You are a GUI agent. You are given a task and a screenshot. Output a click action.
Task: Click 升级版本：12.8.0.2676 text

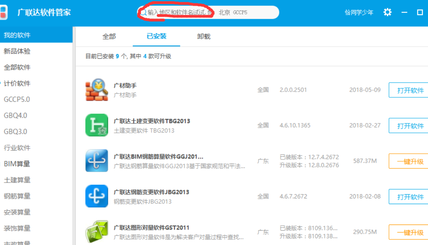(x=309, y=165)
